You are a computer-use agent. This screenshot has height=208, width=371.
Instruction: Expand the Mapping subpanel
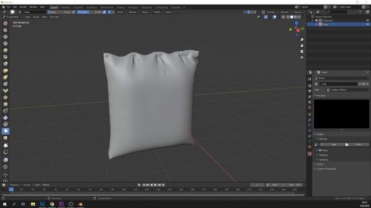coord(323,155)
